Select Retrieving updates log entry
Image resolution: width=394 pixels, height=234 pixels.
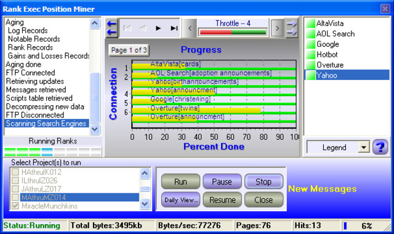tap(35, 81)
